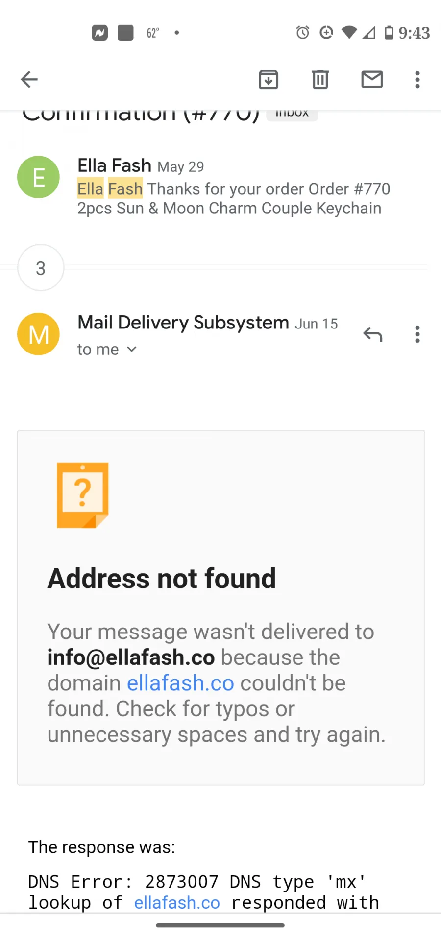This screenshot has width=441, height=938.
Task: Tap the Inbox label chip
Action: click(292, 114)
